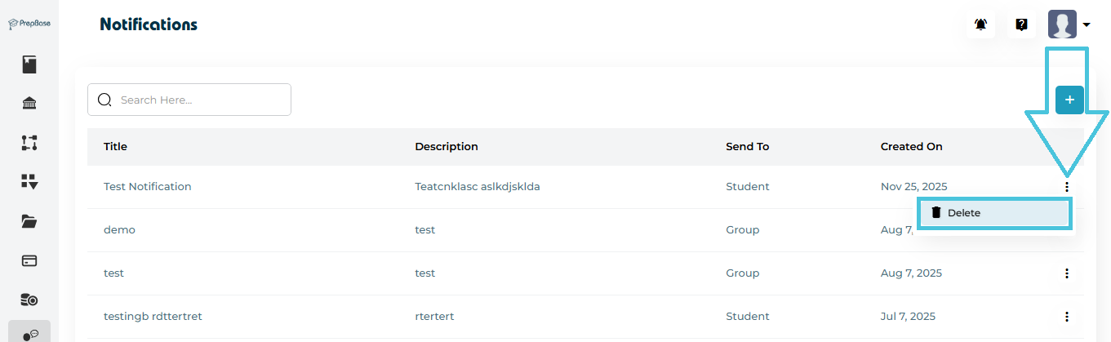Select the workflow nodes sidebar icon
Screen dimensions: 1111x342
pos(29,143)
